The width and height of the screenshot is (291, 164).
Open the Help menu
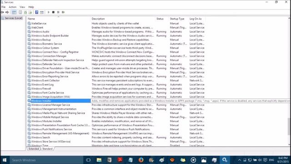coord(31,7)
